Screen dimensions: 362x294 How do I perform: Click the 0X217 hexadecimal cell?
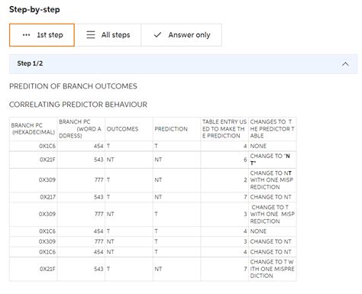point(33,197)
